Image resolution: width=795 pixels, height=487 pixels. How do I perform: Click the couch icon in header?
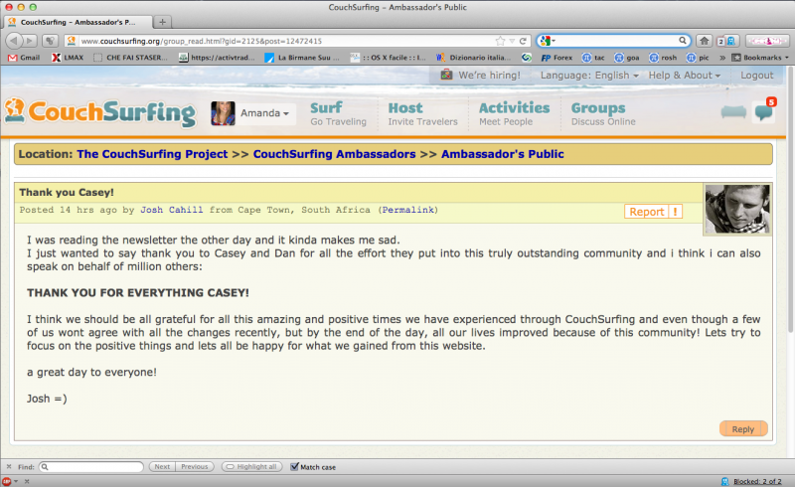click(733, 112)
